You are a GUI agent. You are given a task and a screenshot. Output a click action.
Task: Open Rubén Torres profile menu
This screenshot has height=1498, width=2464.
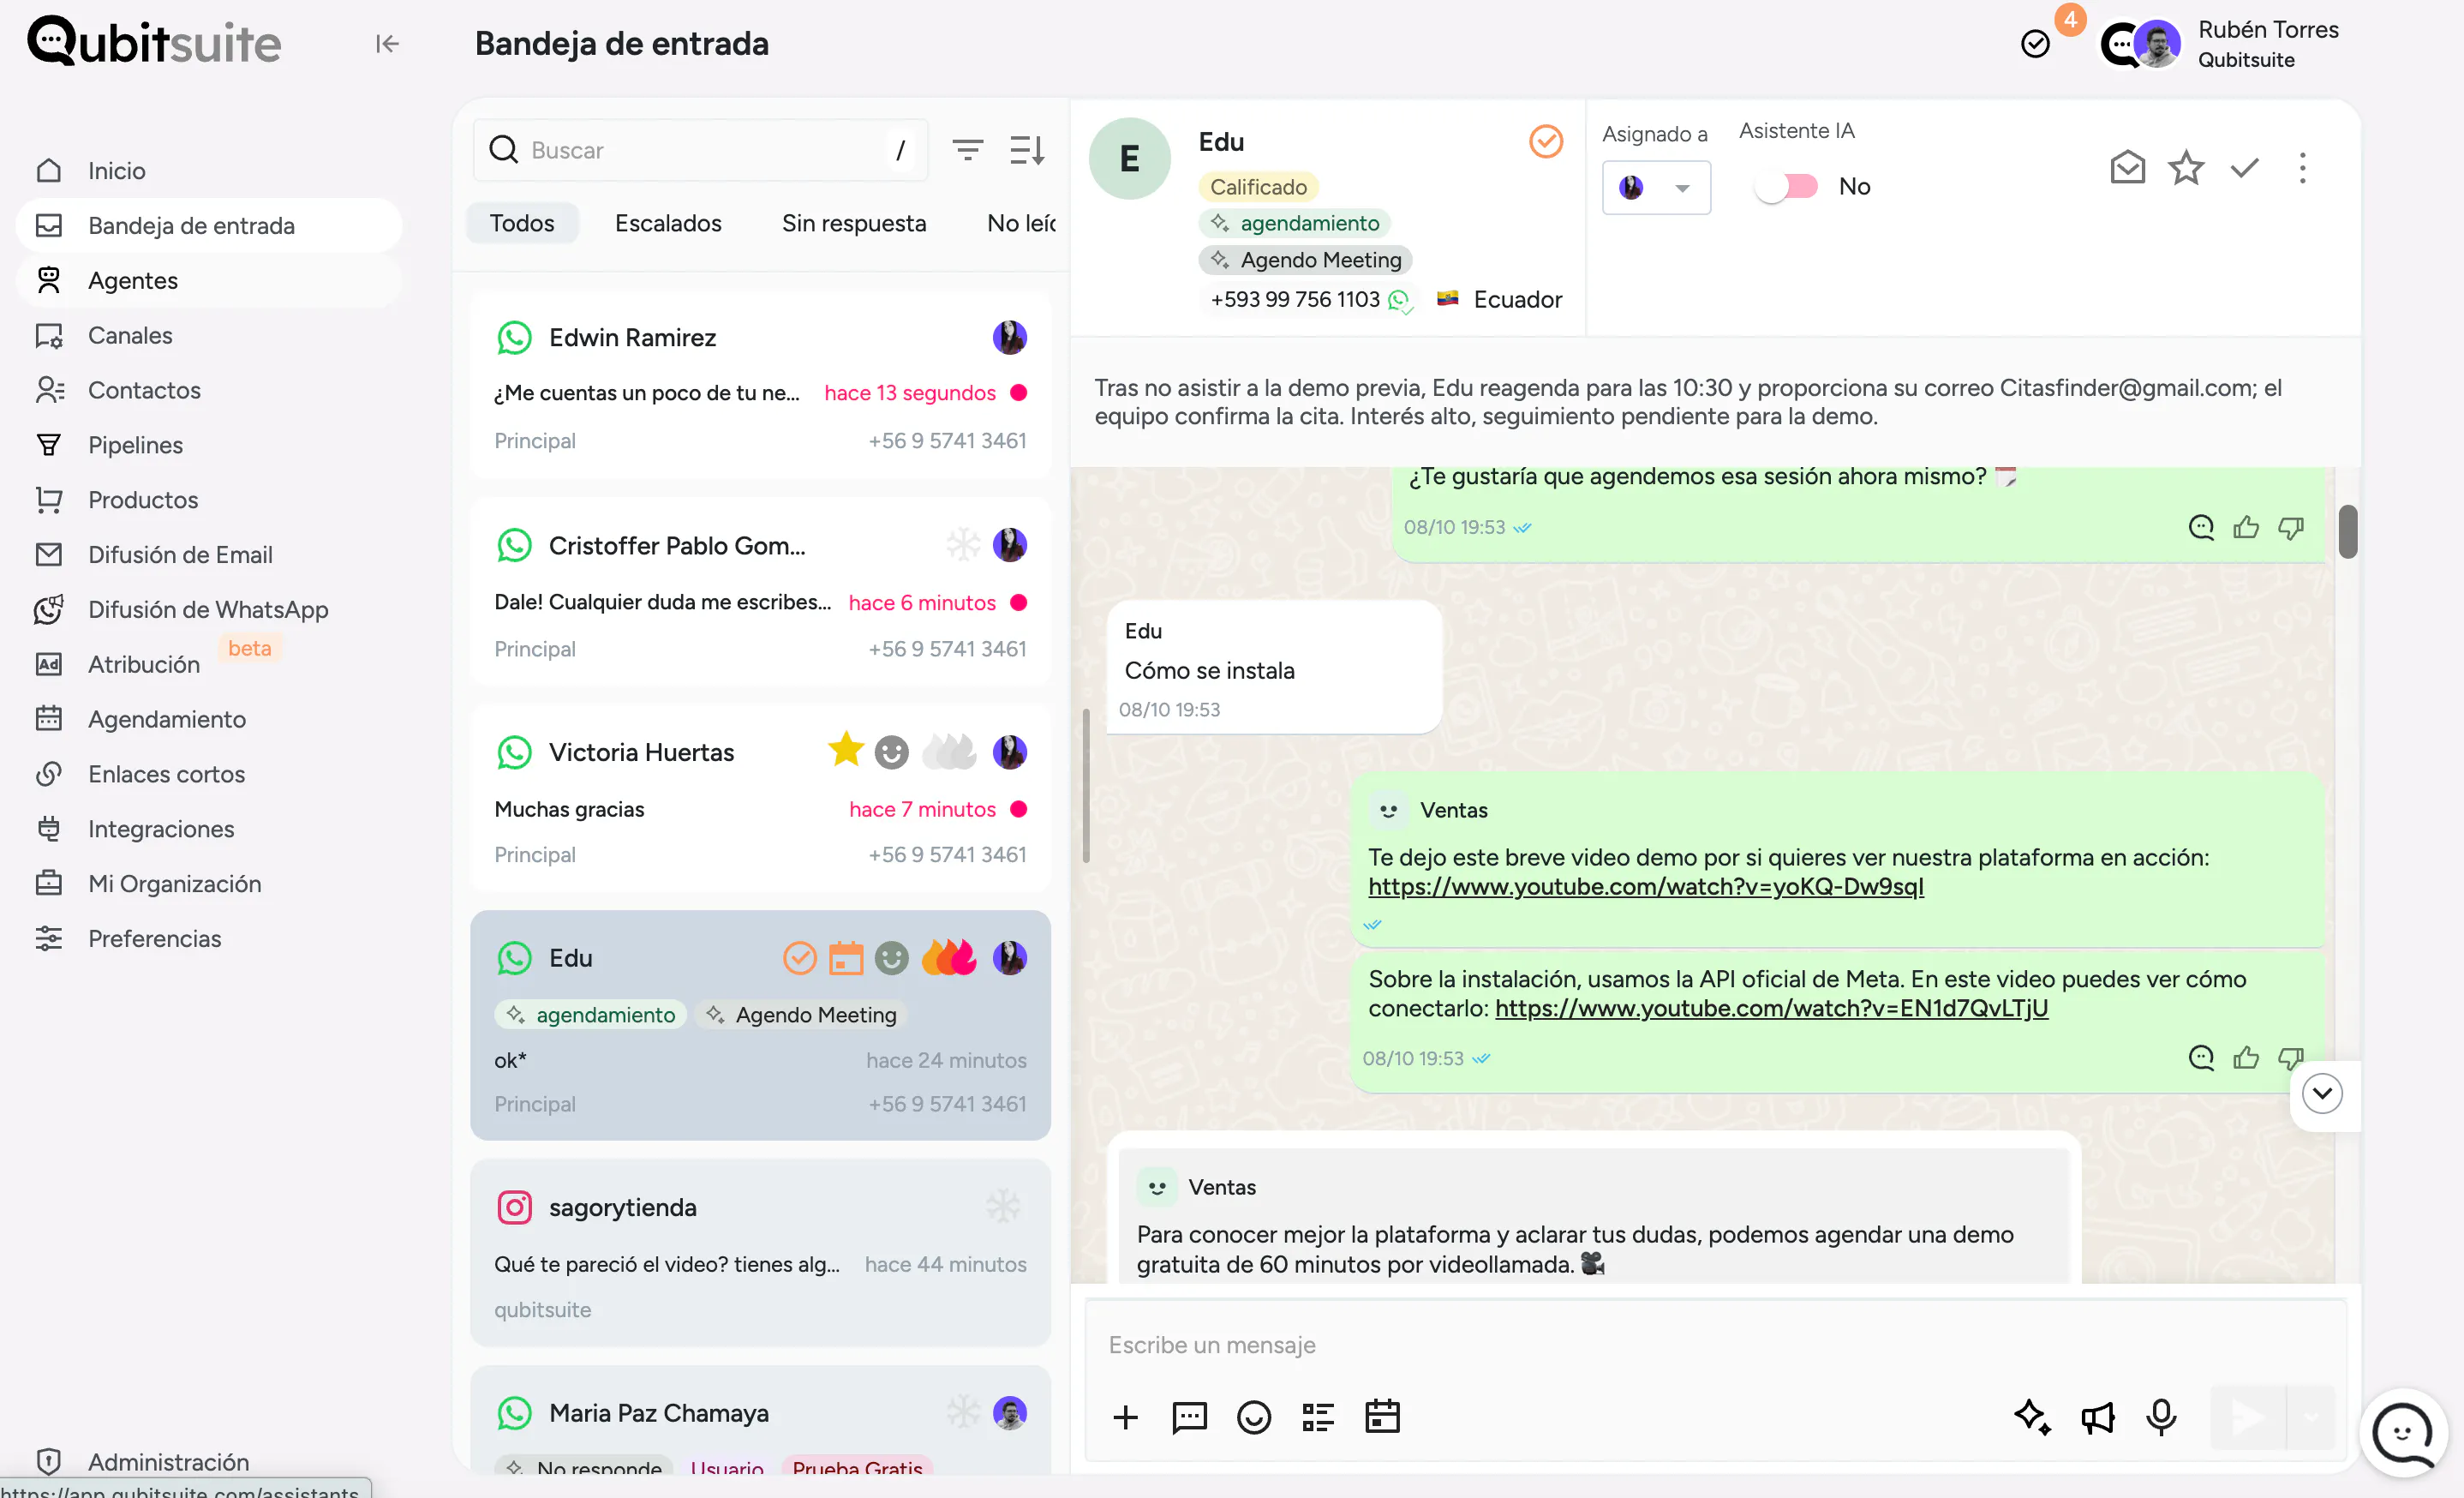2221,44
